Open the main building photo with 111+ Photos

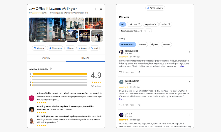pyautogui.click(x=47, y=30)
